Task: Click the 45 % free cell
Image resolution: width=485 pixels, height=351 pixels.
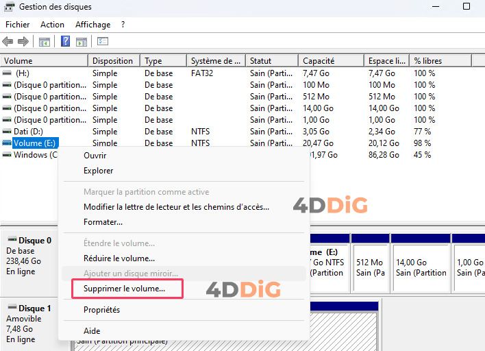Action: coord(422,155)
